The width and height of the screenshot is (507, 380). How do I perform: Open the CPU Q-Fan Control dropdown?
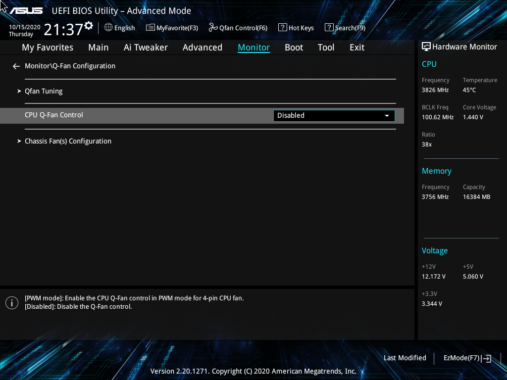pyautogui.click(x=334, y=116)
